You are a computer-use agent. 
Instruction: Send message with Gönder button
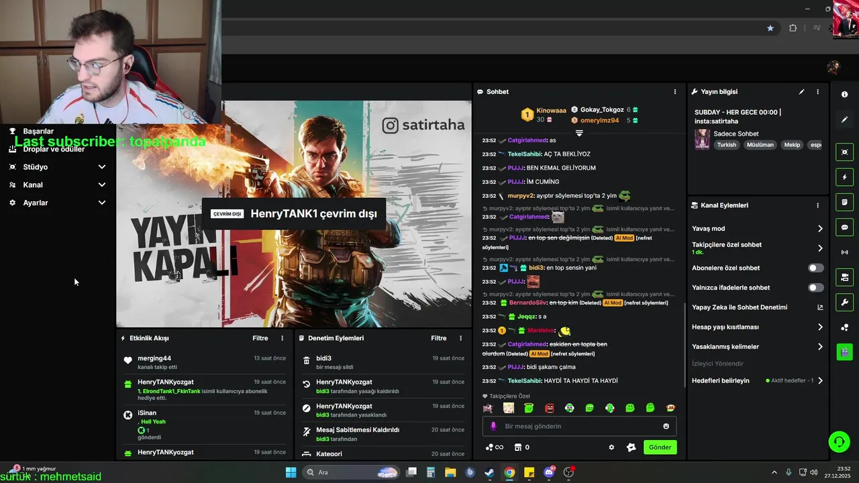click(660, 447)
